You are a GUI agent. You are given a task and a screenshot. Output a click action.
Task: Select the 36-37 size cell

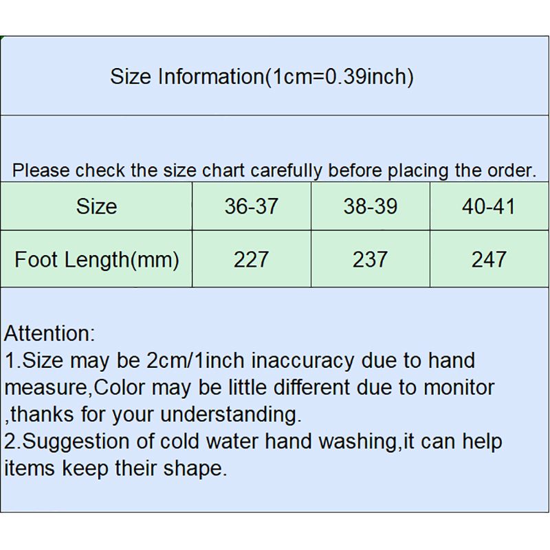click(251, 206)
